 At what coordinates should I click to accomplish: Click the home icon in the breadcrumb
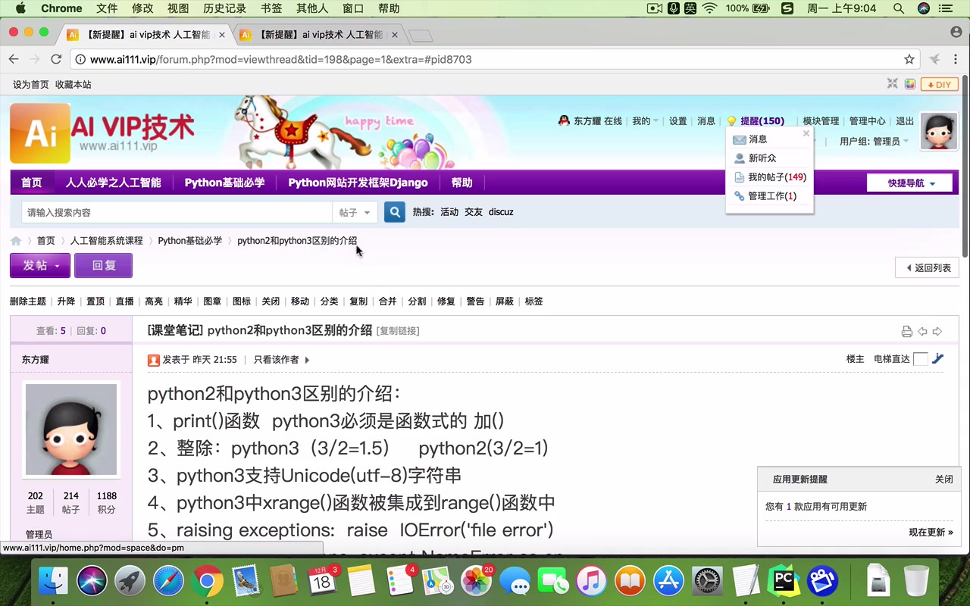coord(16,240)
